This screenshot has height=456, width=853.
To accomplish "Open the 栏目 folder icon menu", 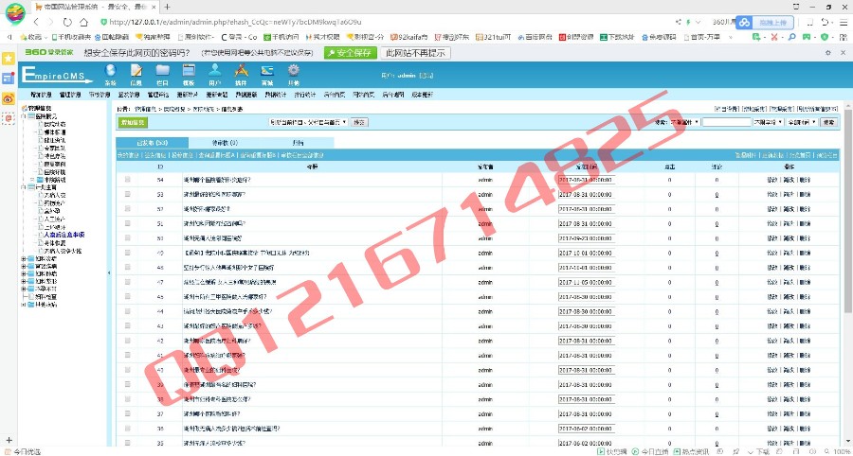I will pyautogui.click(x=163, y=75).
